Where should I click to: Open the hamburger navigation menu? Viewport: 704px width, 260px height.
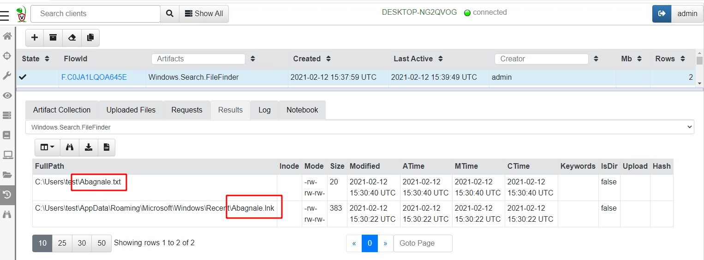pos(5,16)
